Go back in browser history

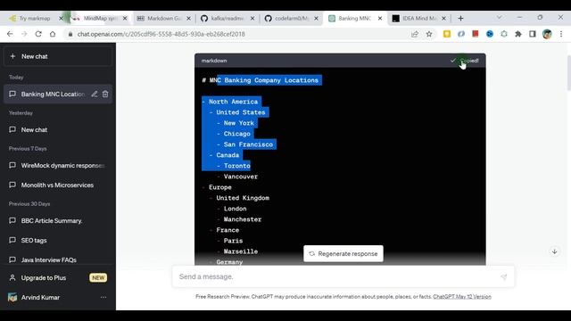point(10,34)
